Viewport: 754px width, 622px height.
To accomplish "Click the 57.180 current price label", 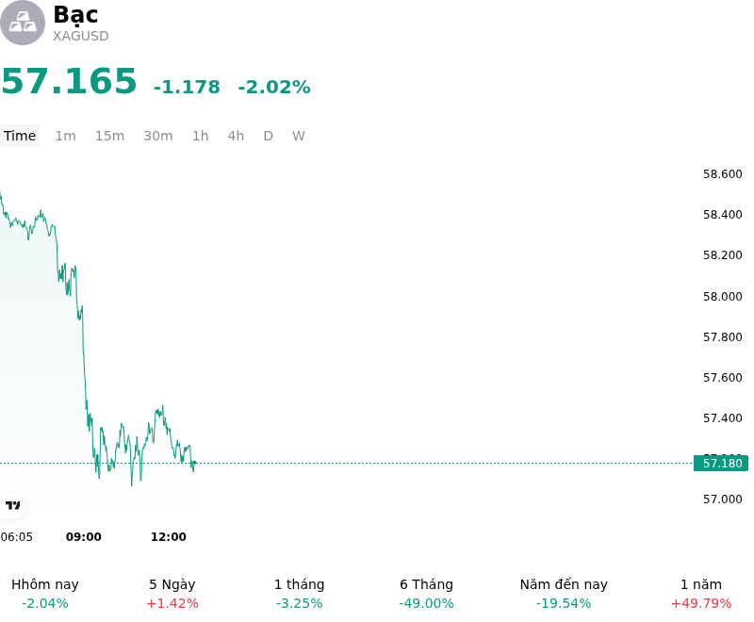I will tap(721, 464).
